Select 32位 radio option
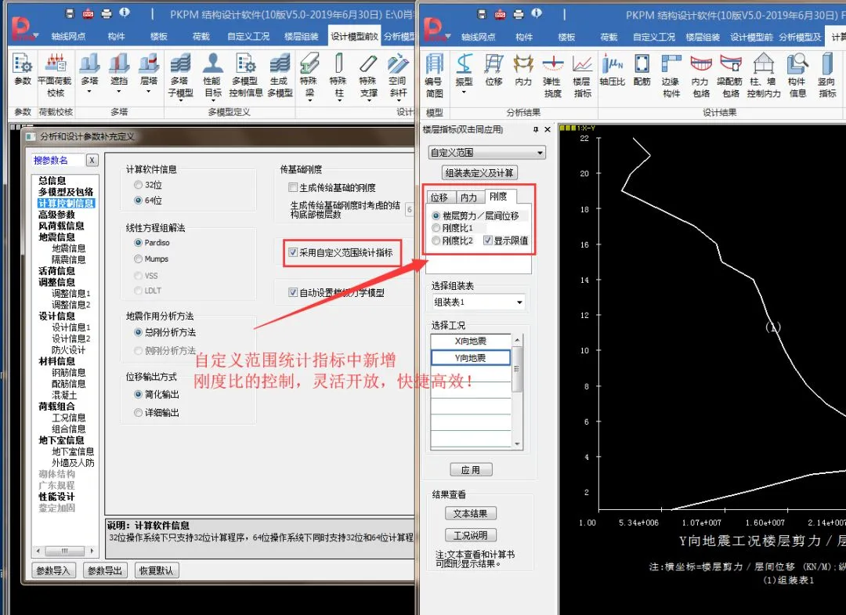Image resolution: width=846 pixels, height=615 pixels. (139, 185)
